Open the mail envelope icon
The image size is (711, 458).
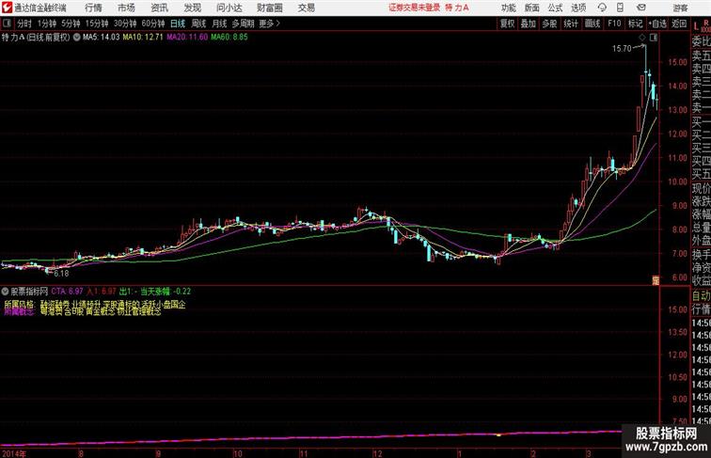coord(641,8)
